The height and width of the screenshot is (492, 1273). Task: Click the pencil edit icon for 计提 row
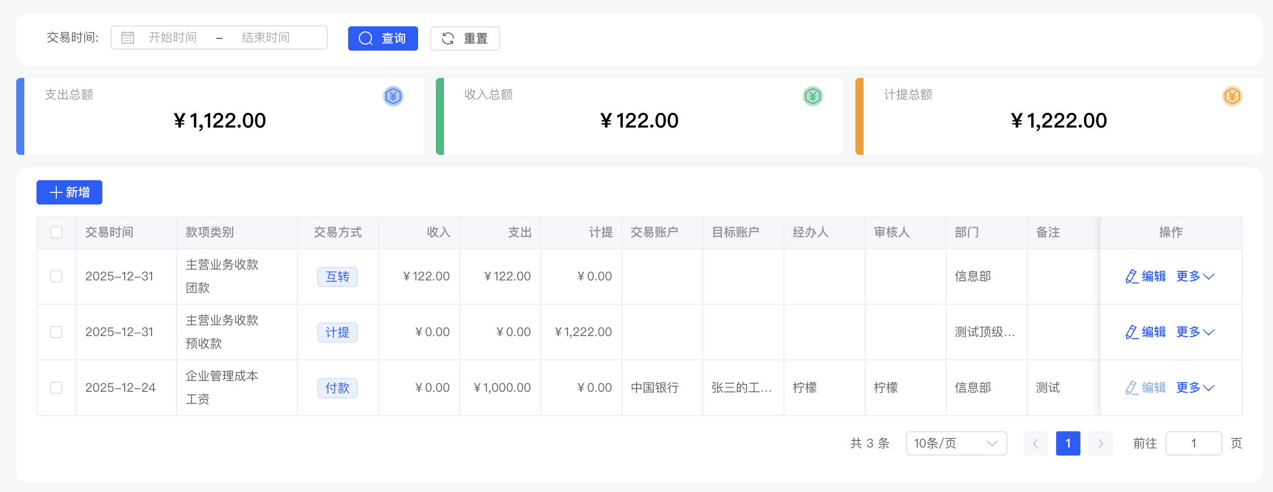pos(1132,332)
